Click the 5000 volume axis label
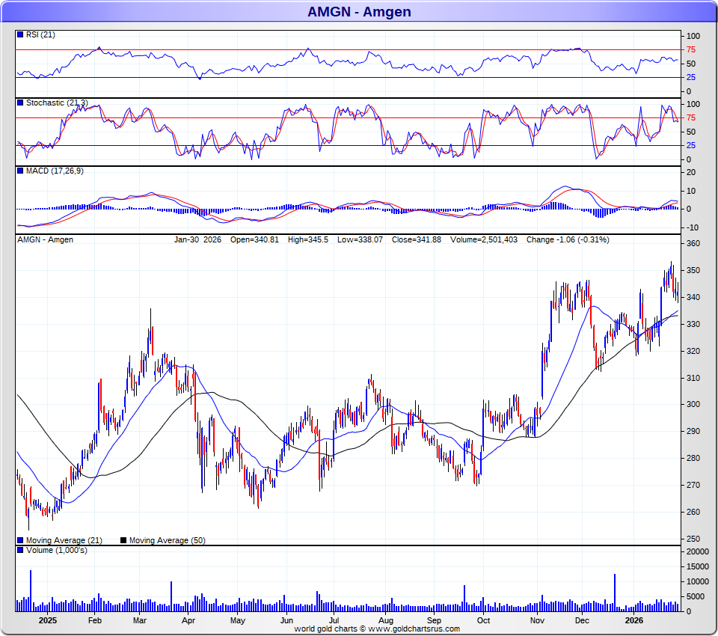The image size is (718, 636). [696, 596]
